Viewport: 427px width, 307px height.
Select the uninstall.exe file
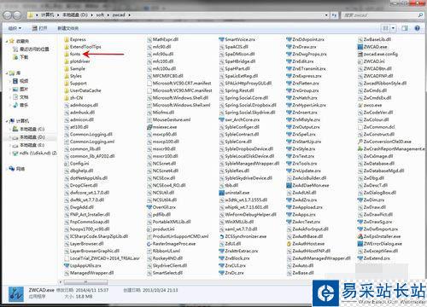235,193
